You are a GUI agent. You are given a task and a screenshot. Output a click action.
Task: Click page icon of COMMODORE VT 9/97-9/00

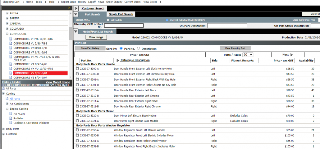[11, 64]
